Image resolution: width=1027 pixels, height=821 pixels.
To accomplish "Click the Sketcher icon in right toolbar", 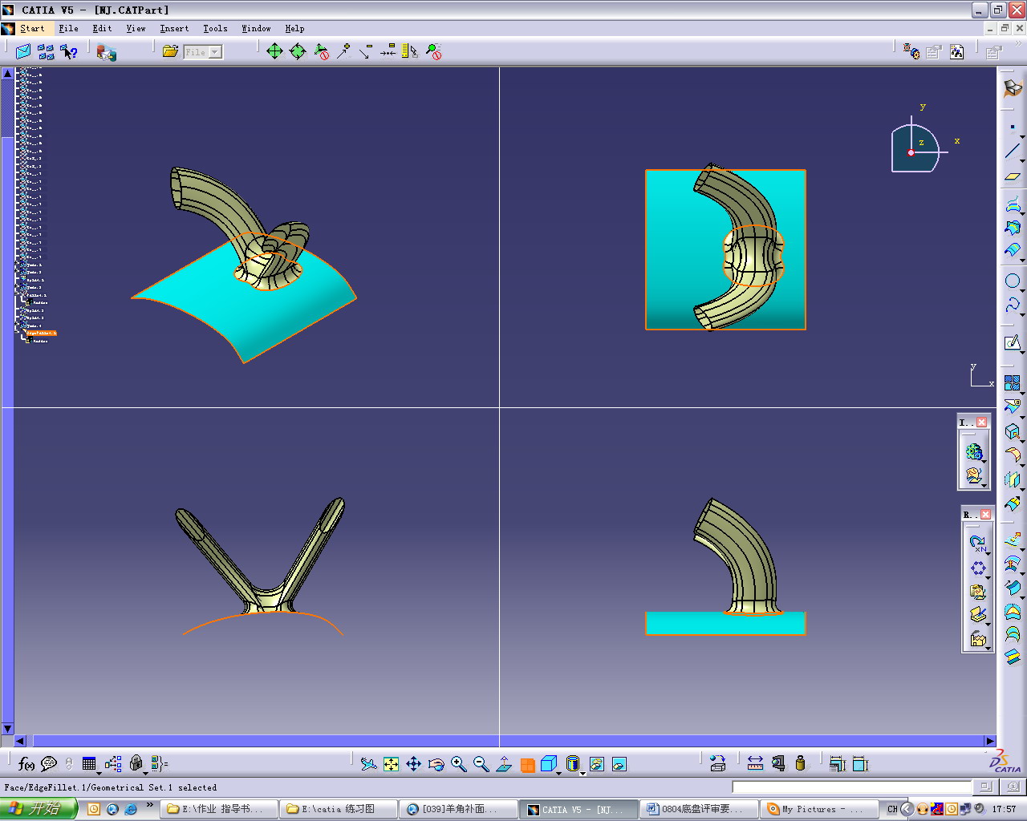I will pyautogui.click(x=1013, y=343).
